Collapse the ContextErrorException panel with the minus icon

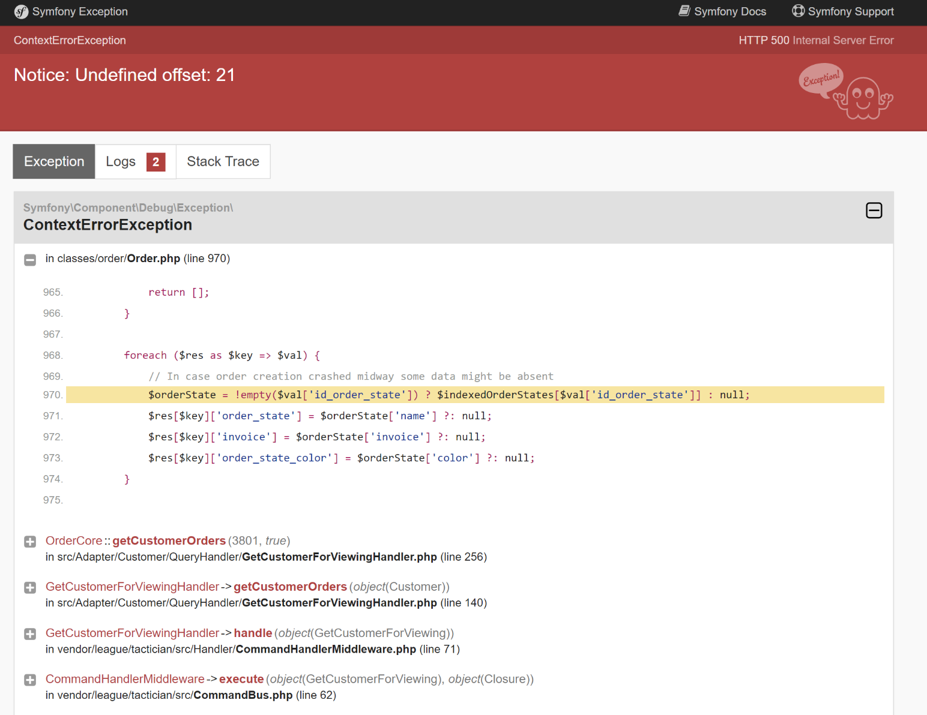tap(874, 211)
